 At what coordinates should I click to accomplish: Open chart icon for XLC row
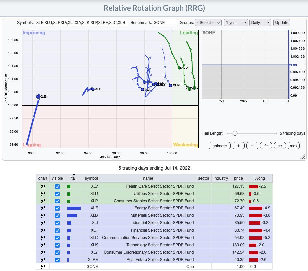43,238
